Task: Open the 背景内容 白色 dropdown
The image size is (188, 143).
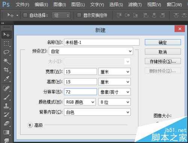Action: point(97,112)
